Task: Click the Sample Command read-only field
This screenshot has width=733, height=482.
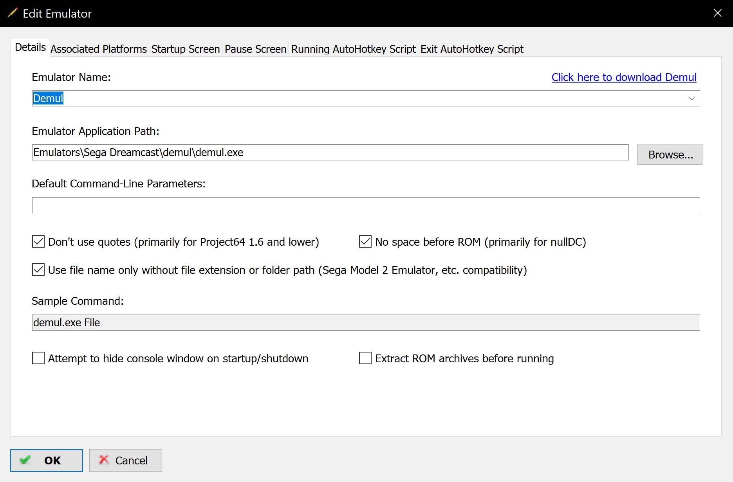Action: [366, 322]
